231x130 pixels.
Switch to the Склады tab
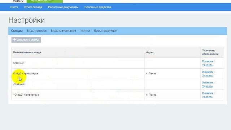point(17,31)
